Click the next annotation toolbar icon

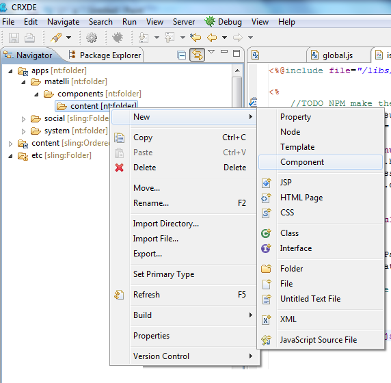[x=144, y=38]
